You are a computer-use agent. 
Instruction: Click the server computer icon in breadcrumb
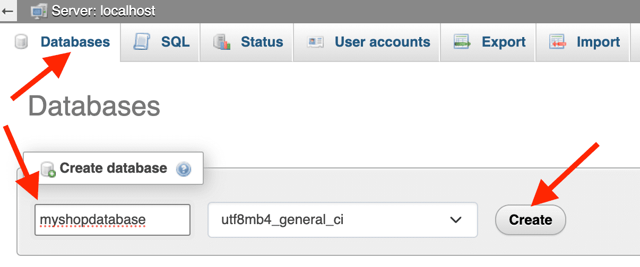click(38, 11)
